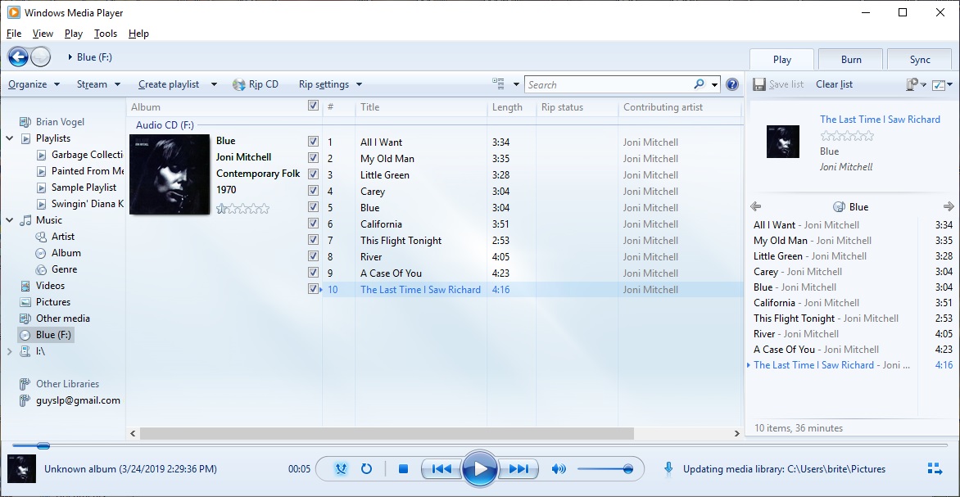Click Clear list in the play pane

click(834, 84)
